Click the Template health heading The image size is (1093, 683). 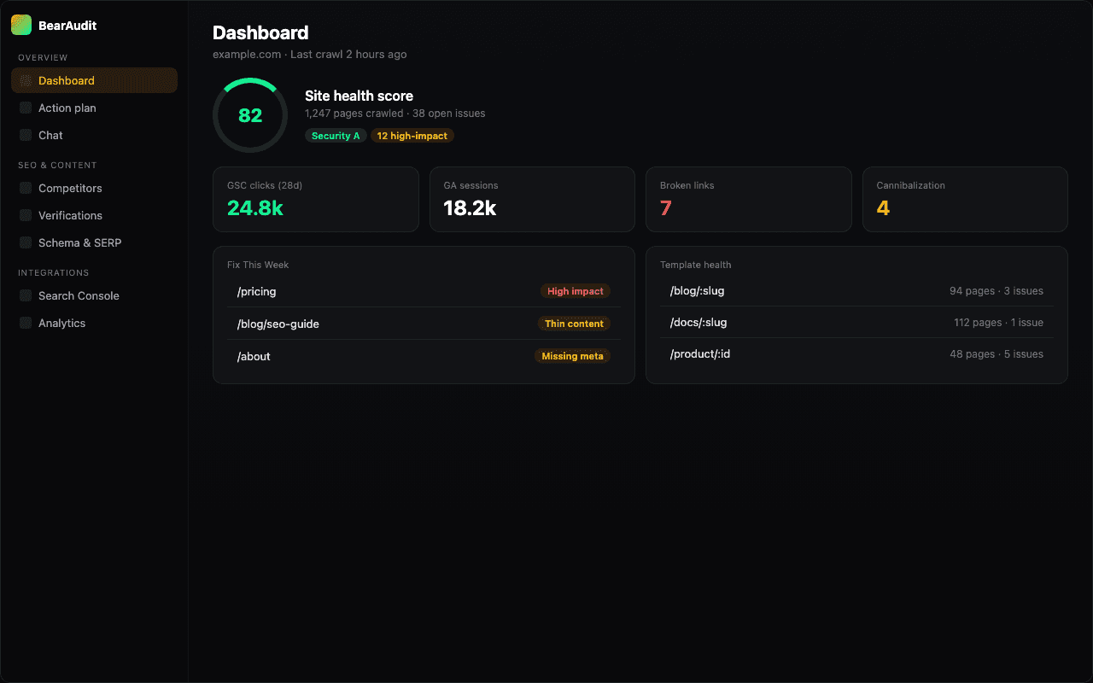696,265
